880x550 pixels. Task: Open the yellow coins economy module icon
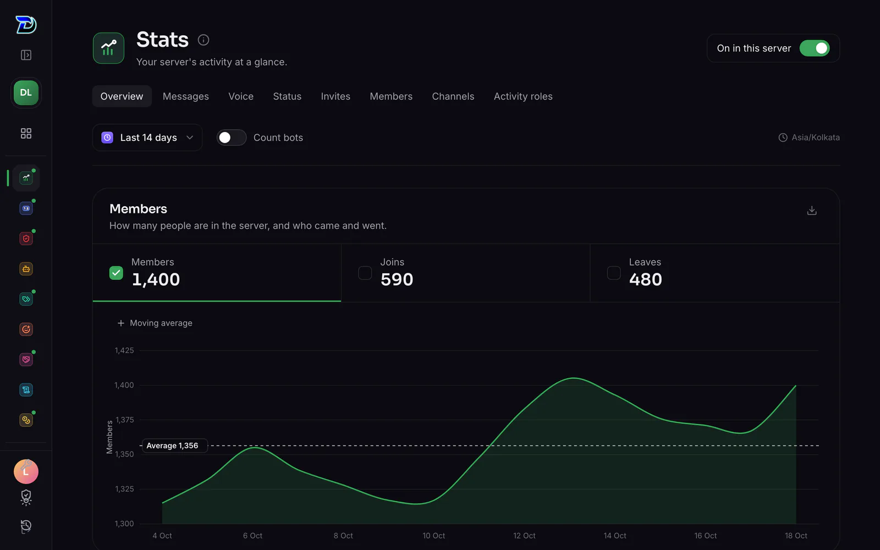click(26, 420)
